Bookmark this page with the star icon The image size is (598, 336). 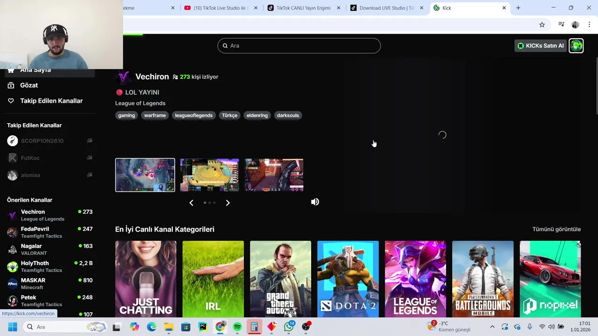(x=542, y=25)
